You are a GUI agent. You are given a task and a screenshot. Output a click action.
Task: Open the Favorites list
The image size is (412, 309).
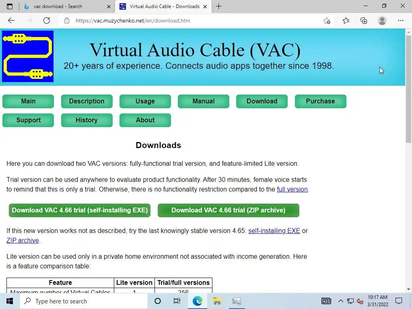click(346, 21)
